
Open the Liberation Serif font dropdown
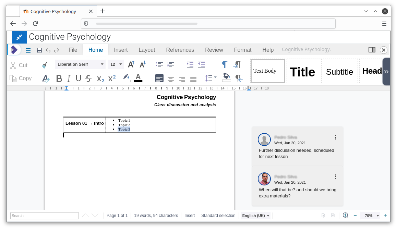102,64
